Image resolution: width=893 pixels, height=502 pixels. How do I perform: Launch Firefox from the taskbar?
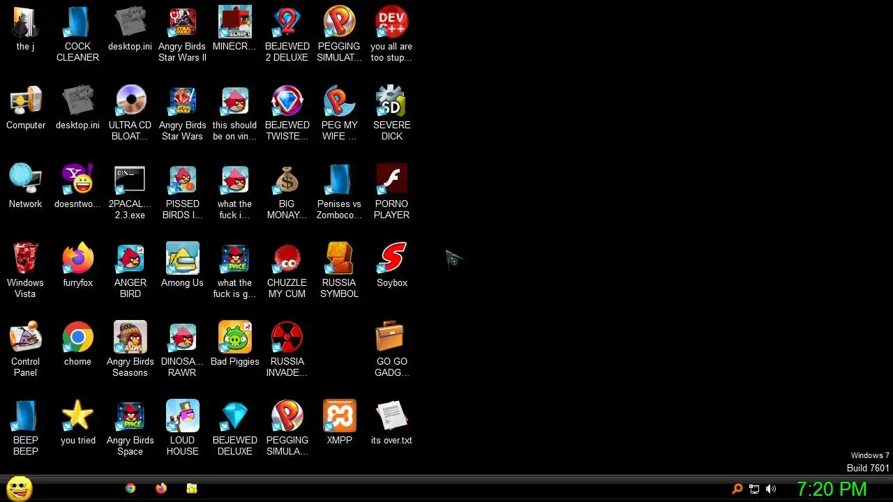coord(161,489)
